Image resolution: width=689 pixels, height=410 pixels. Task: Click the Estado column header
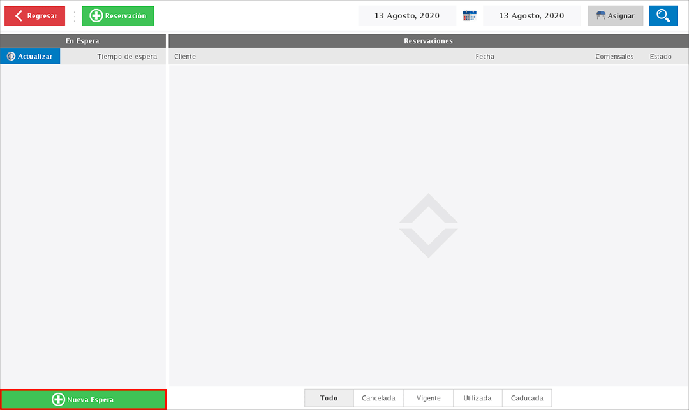pyautogui.click(x=660, y=56)
